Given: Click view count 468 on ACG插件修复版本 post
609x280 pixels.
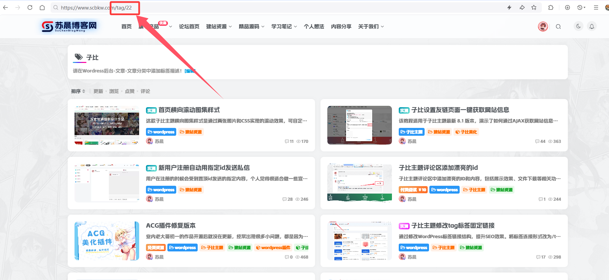Looking at the screenshot, I should click(x=302, y=257).
